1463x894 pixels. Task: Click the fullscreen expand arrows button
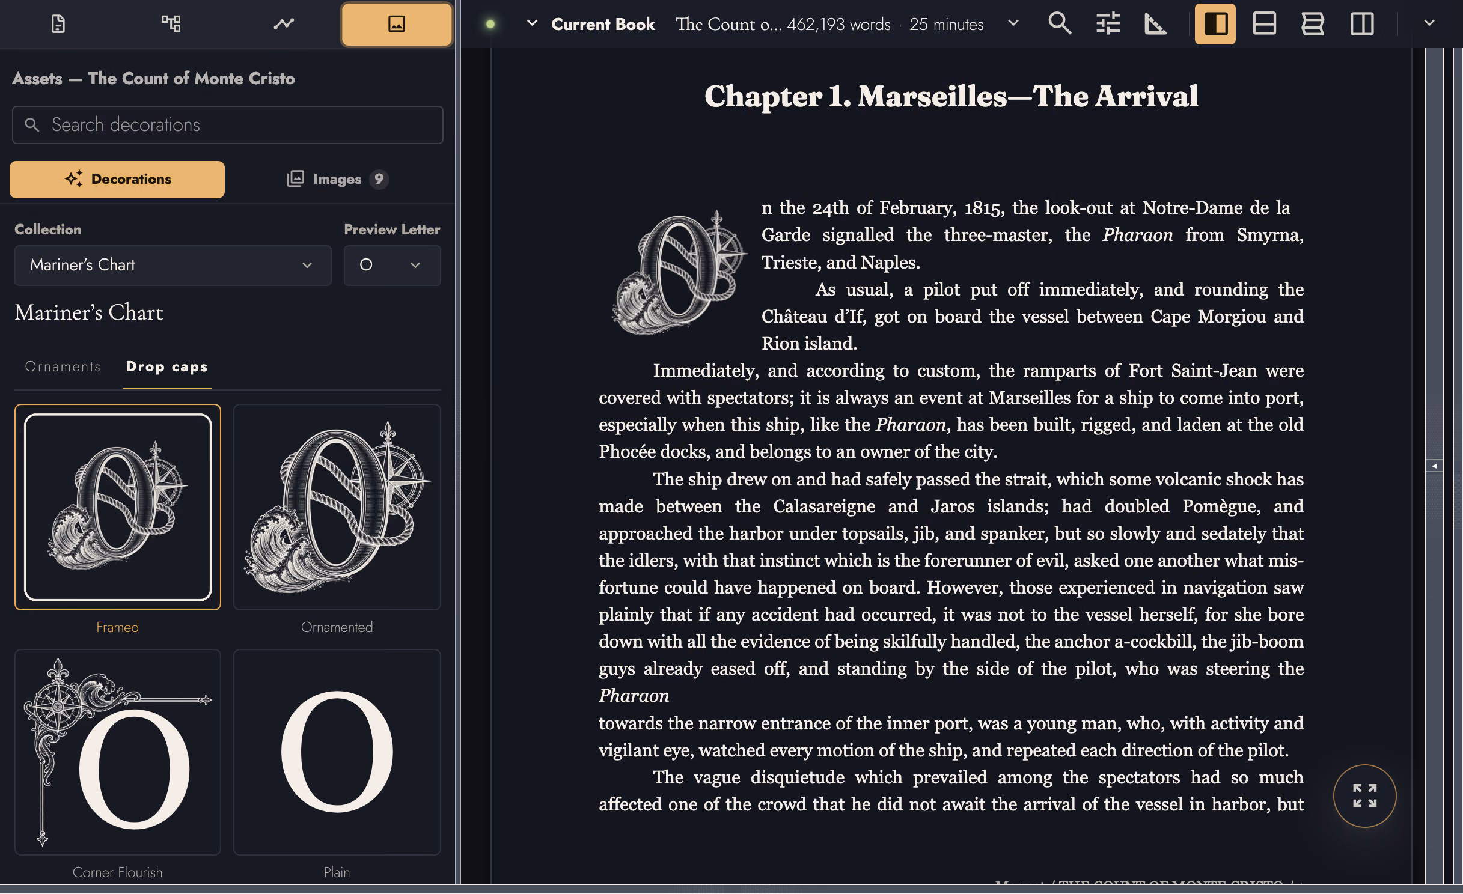coord(1364,795)
